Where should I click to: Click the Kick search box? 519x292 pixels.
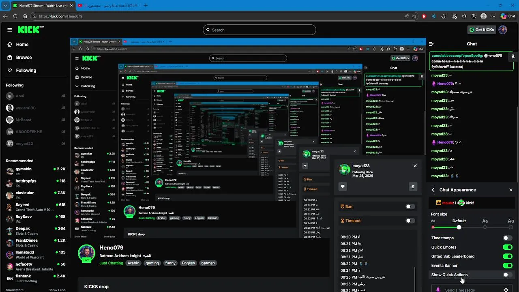(259, 30)
